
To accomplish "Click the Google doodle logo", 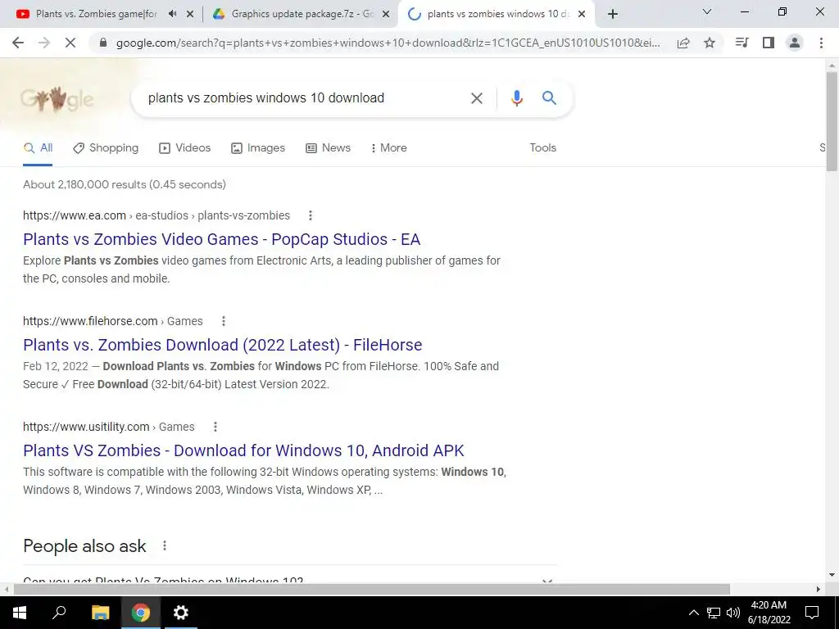I will click(57, 98).
